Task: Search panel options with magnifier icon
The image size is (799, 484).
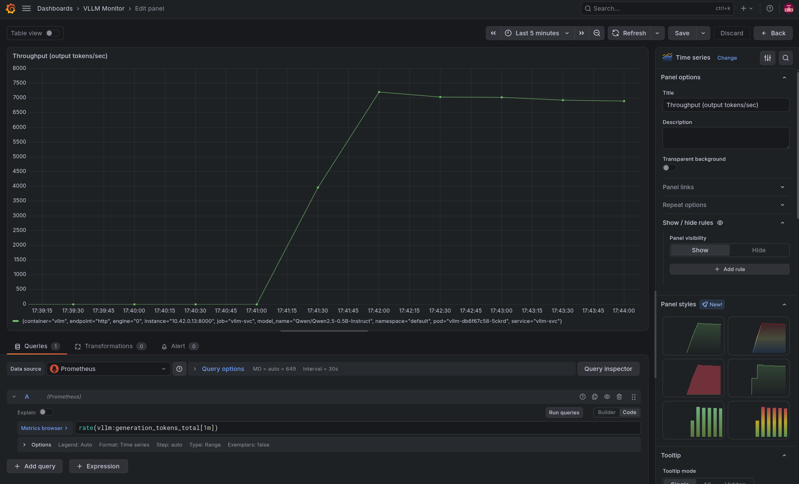Action: coord(785,58)
